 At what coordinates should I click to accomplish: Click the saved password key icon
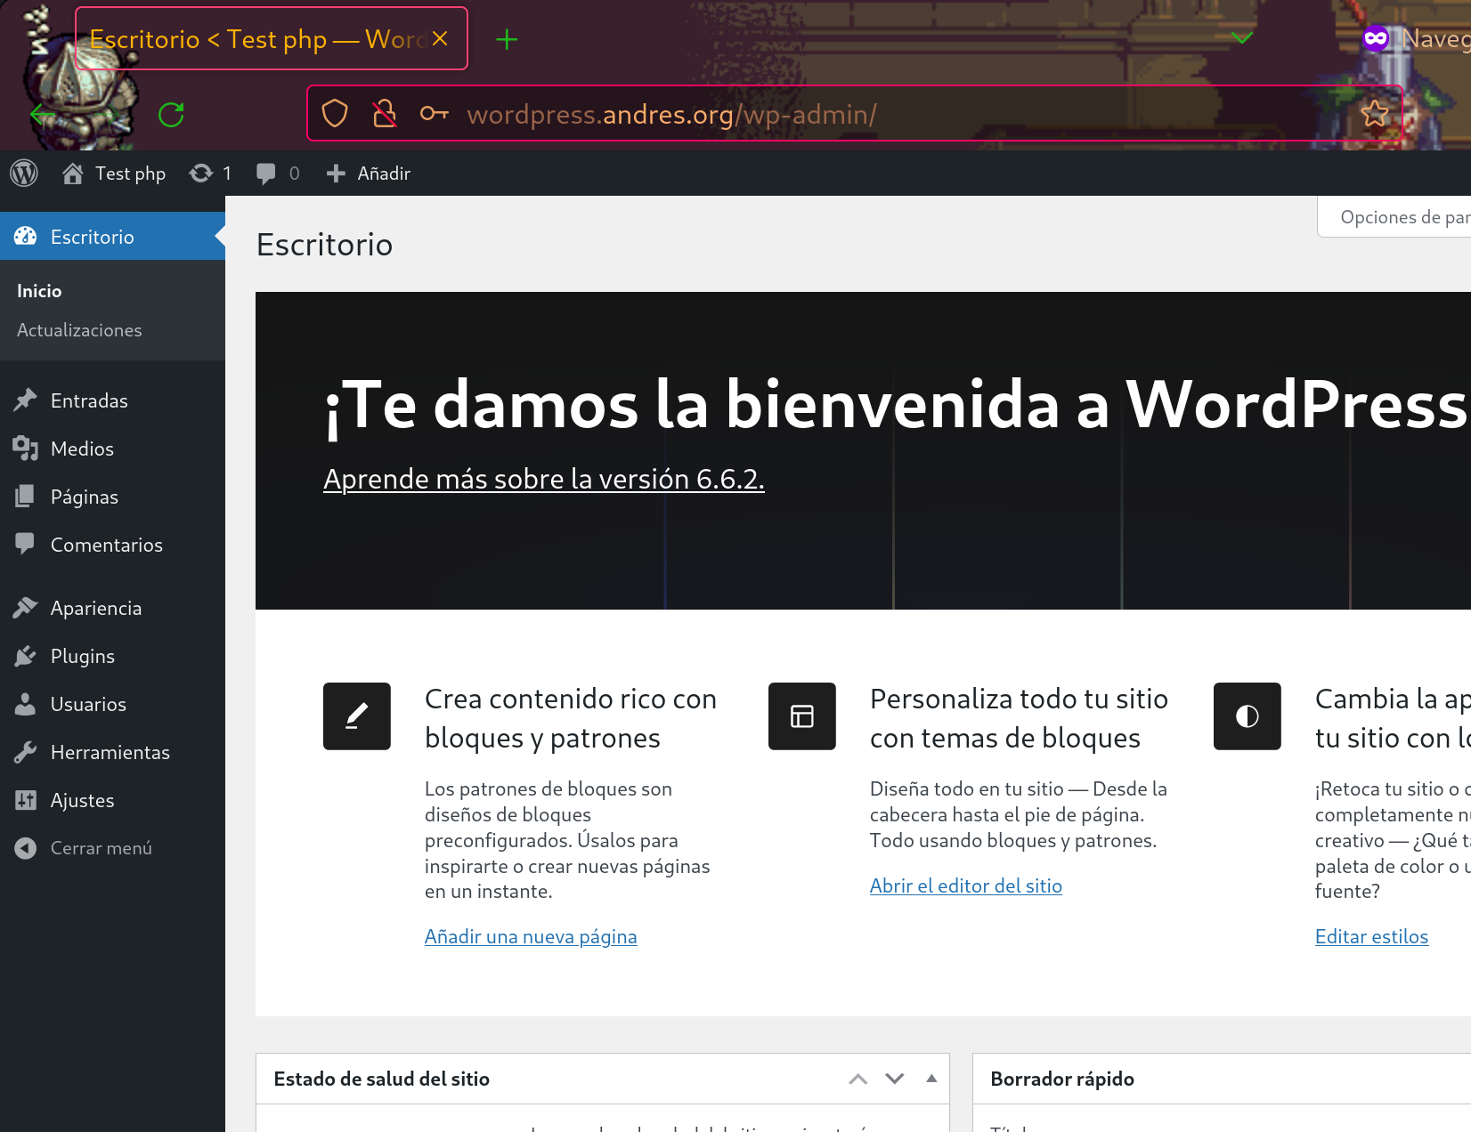[x=435, y=114]
